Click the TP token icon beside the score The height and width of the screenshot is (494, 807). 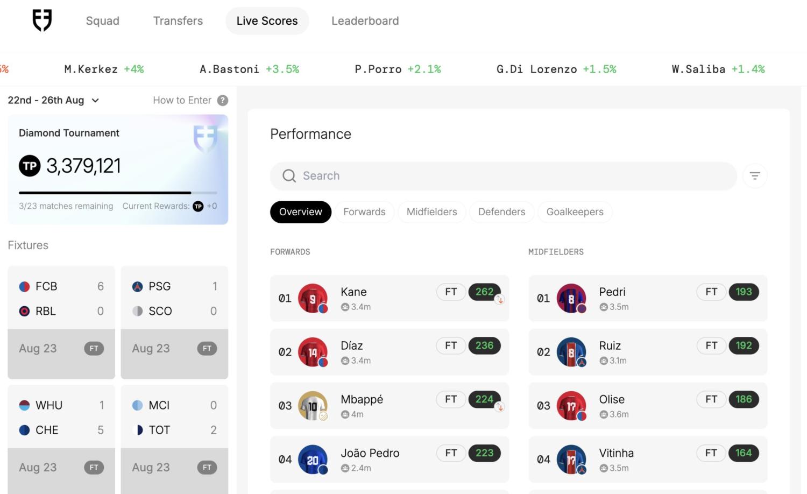coord(30,166)
